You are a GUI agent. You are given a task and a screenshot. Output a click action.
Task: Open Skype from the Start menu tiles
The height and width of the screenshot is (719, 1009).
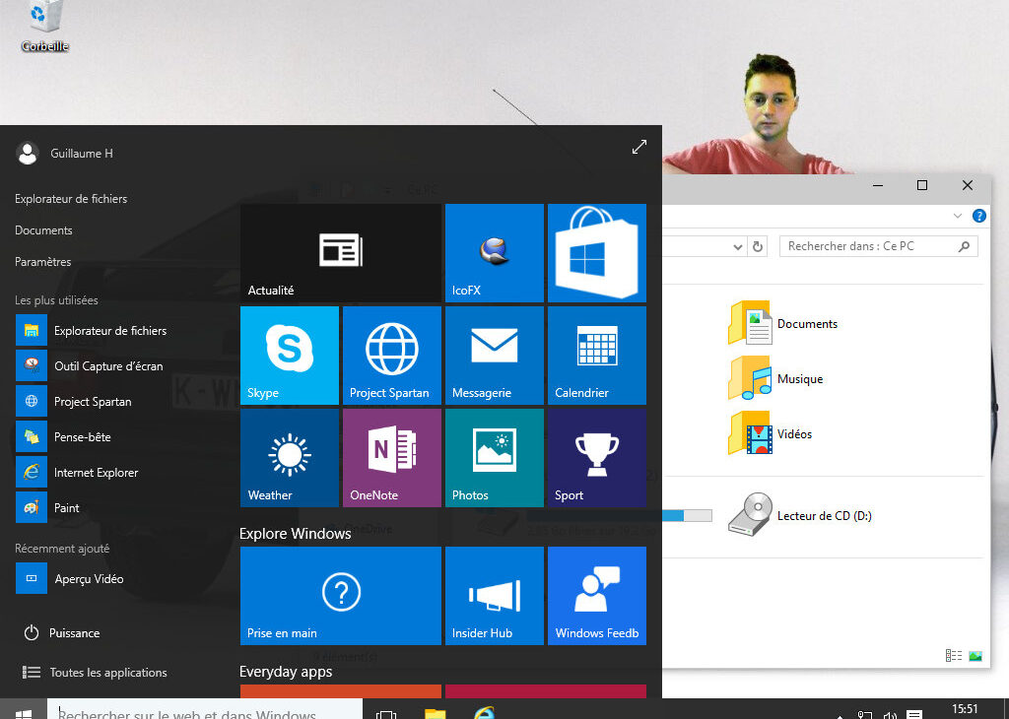point(289,355)
